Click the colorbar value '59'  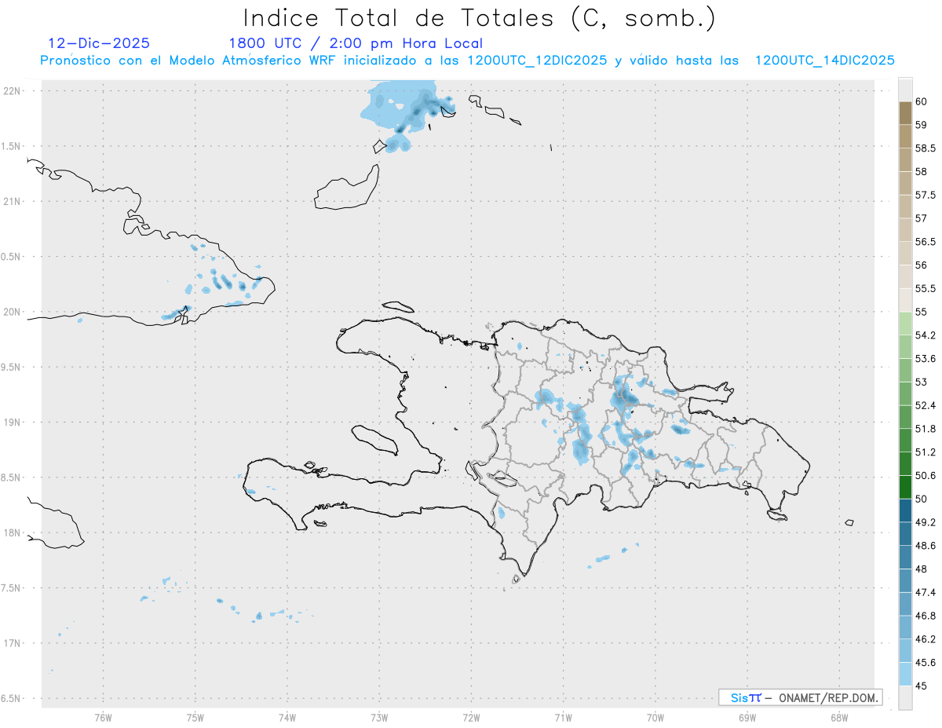pos(920,124)
